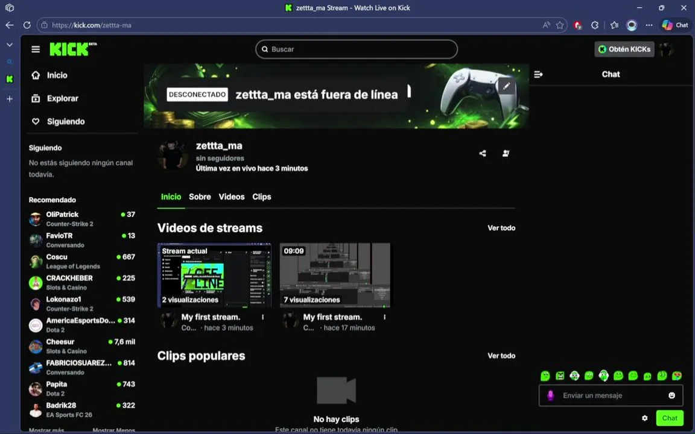Click Obtén KICKs button
This screenshot has width=695, height=434.
click(x=624, y=49)
